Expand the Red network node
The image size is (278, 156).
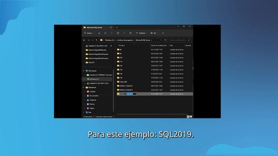84,113
